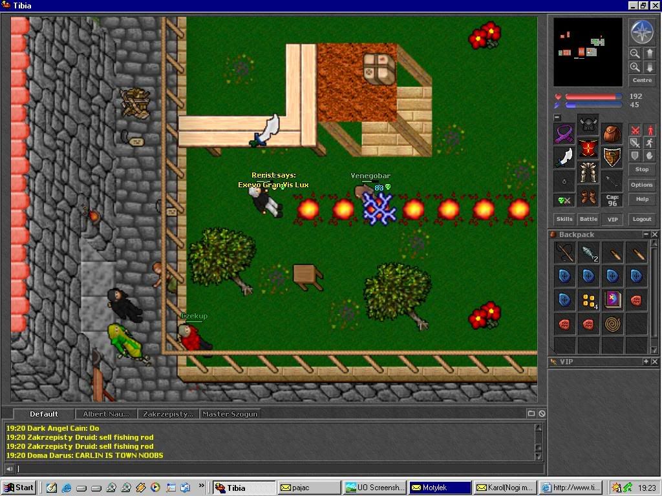662x496 pixels.
Task: Expand the VIP panel with the plus button
Action: (x=646, y=362)
